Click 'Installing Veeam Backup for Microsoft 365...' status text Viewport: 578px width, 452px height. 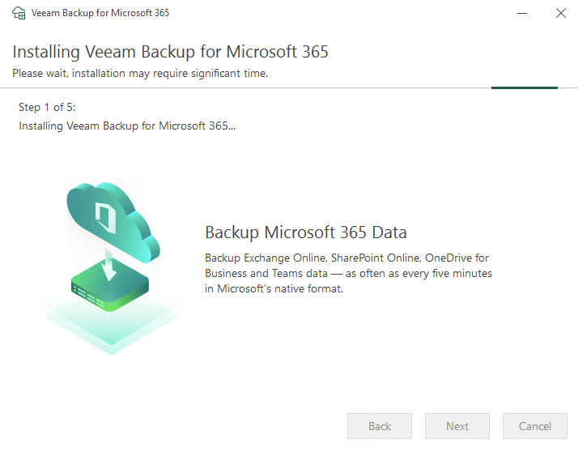[x=127, y=126]
